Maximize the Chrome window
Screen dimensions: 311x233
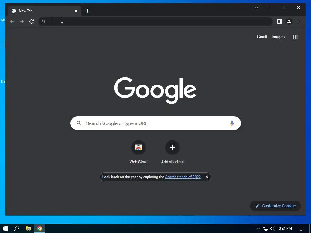pos(284,8)
